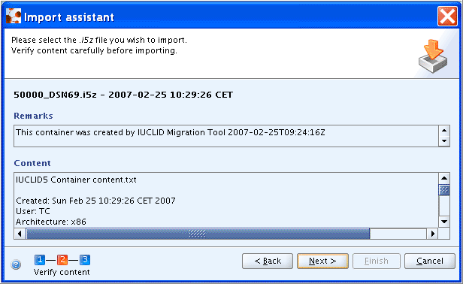Cancel the import assistant
Image resolution: width=463 pixels, height=284 pixels.
click(430, 261)
